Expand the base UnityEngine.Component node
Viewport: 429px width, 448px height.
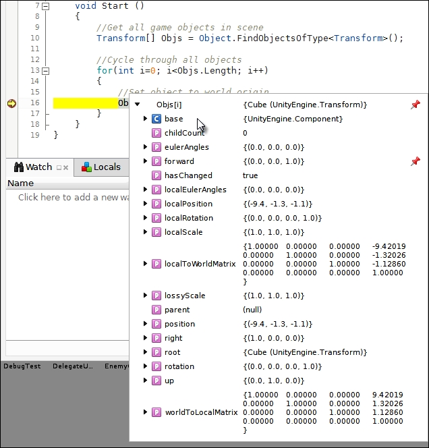click(x=145, y=118)
